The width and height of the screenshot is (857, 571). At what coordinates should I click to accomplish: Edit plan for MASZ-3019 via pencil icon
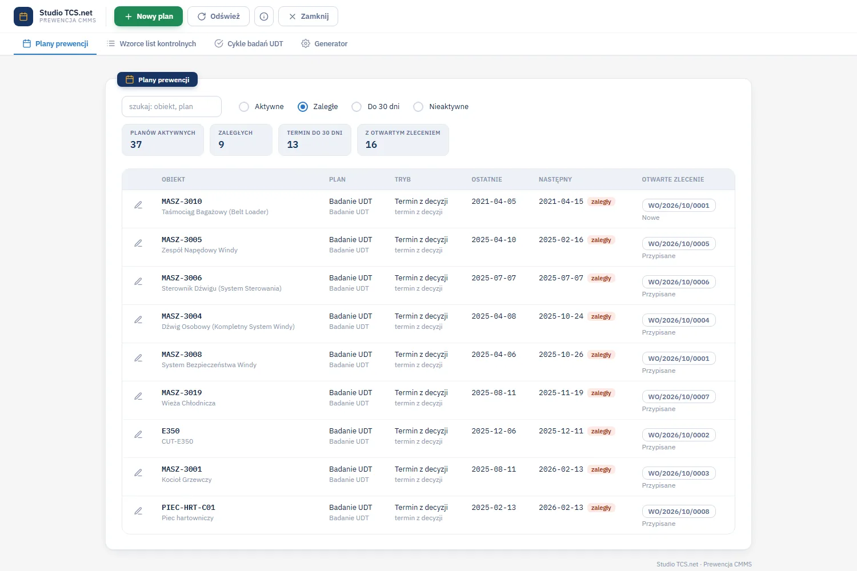[x=138, y=396]
